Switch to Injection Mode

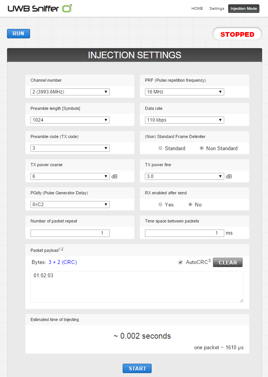pos(243,8)
